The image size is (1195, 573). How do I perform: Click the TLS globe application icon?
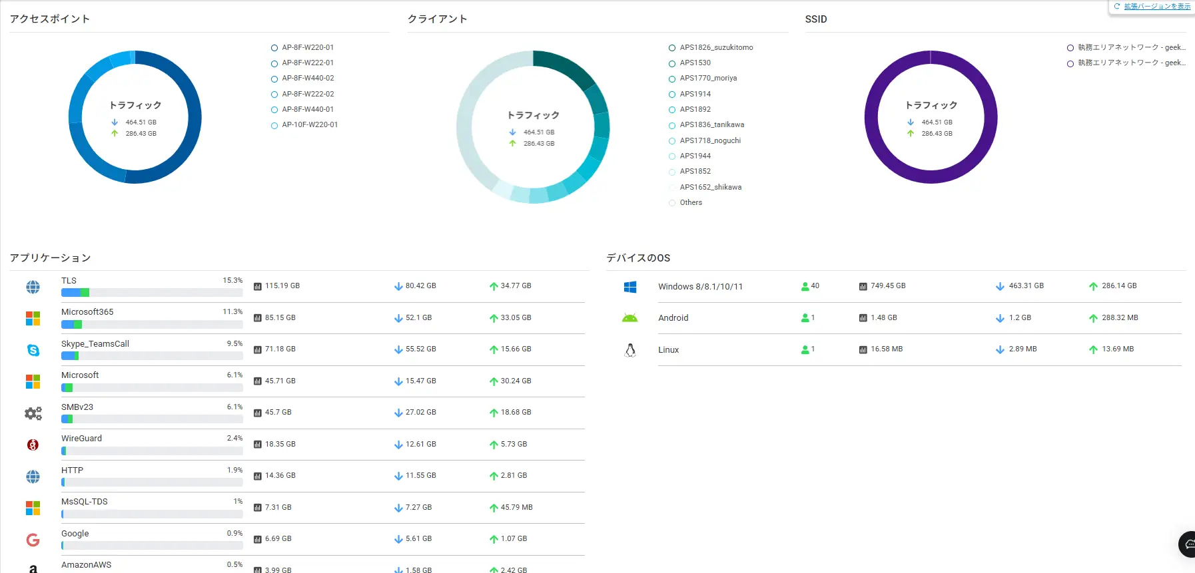coord(33,287)
